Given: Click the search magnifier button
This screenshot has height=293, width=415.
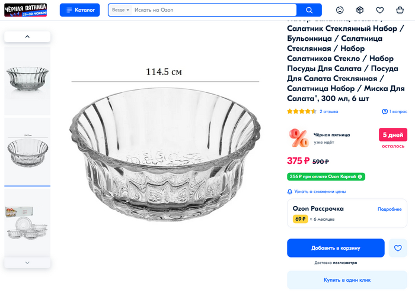Looking at the screenshot, I should [309, 10].
